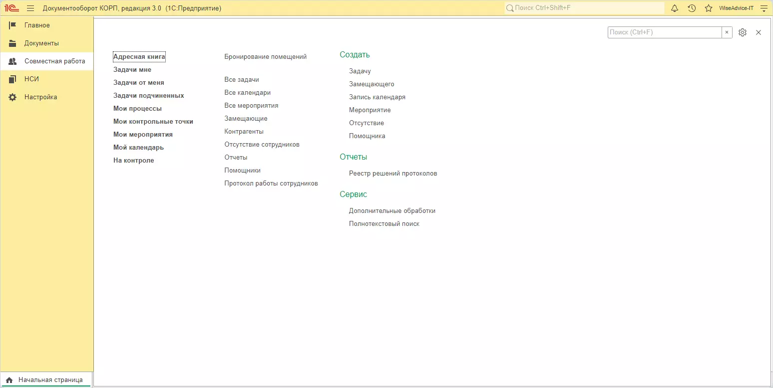Go to the НСИ section

[46, 79]
